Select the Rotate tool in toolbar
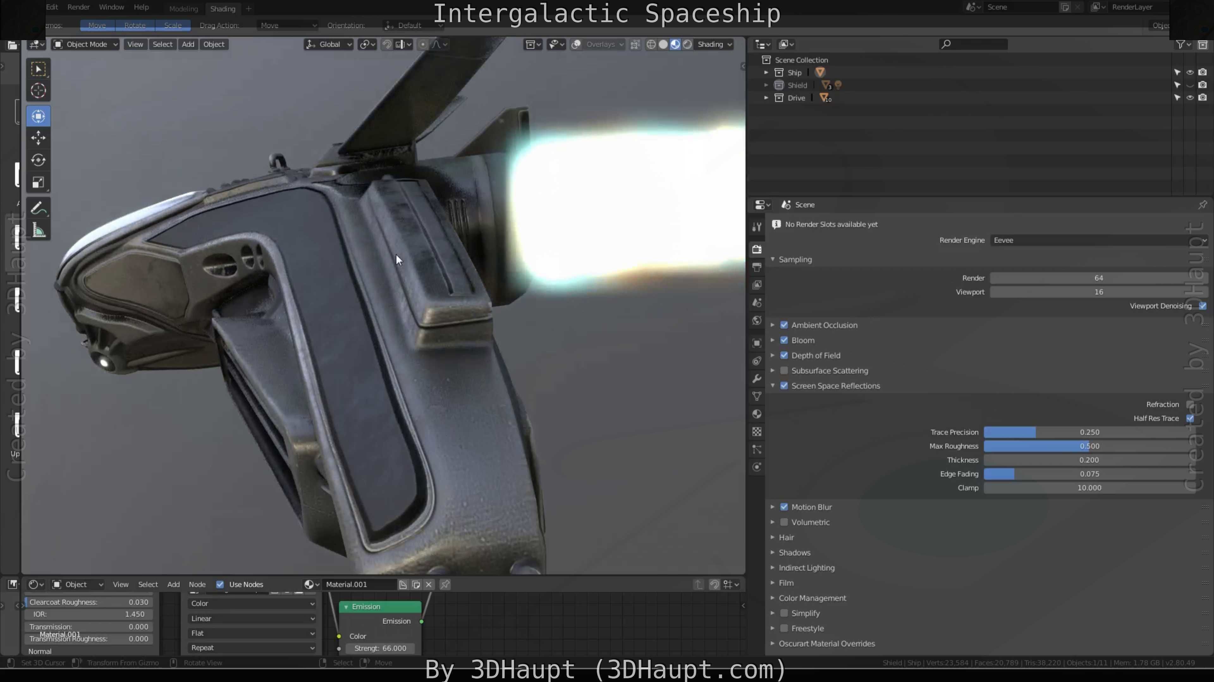 tap(38, 160)
